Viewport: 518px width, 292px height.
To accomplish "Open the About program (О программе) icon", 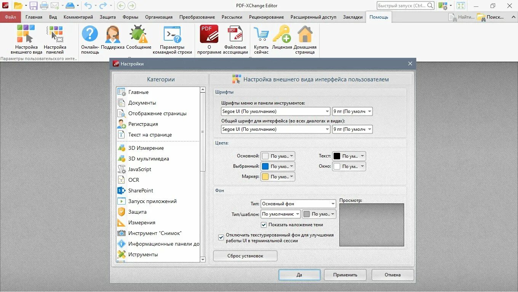I will pyautogui.click(x=209, y=40).
